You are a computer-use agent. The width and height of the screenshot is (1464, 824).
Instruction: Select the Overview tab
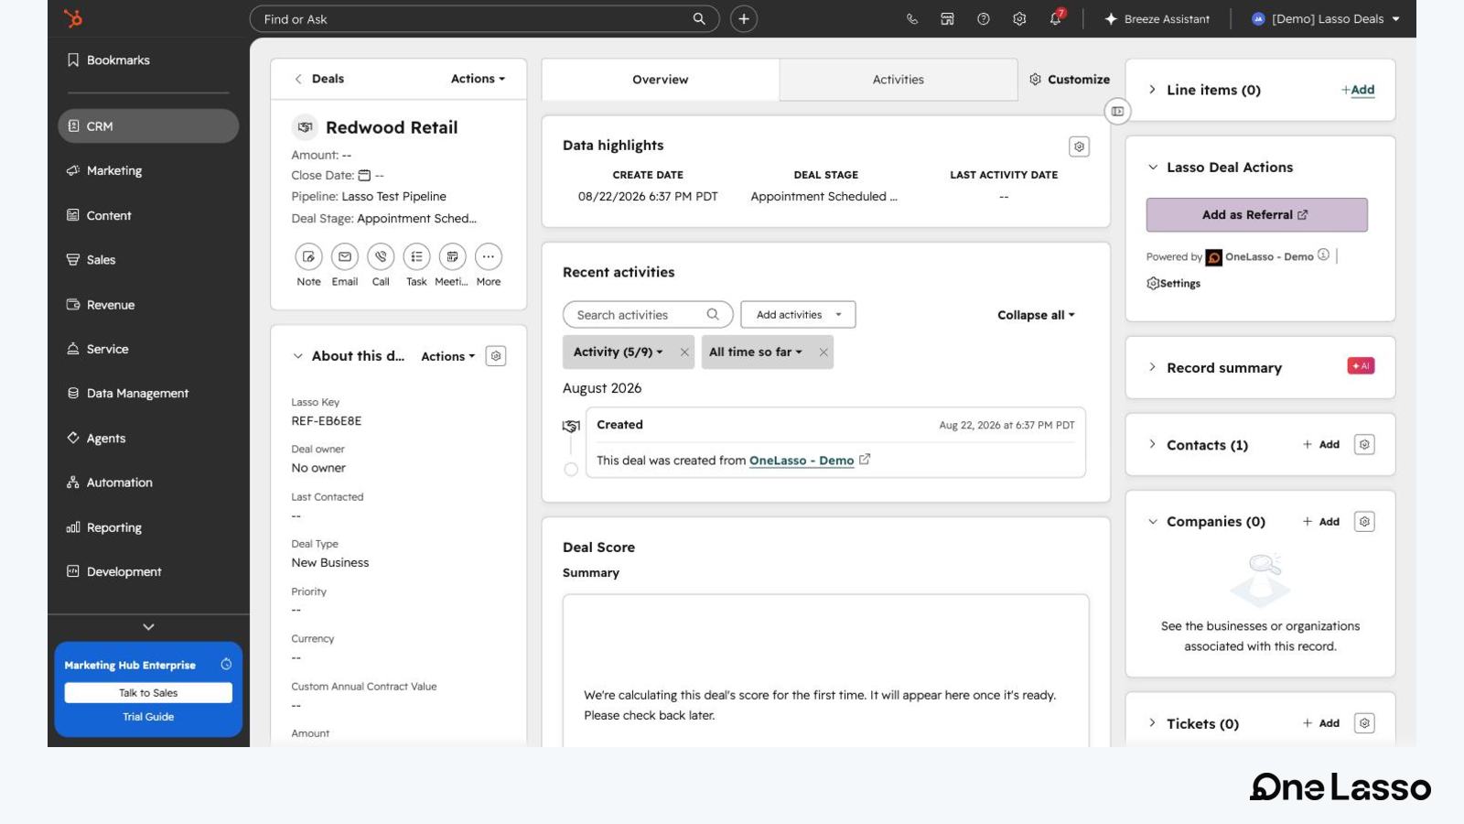coord(660,80)
